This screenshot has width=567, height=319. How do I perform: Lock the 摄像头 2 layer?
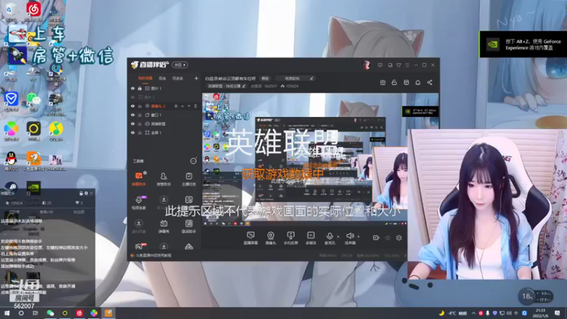tap(140, 106)
